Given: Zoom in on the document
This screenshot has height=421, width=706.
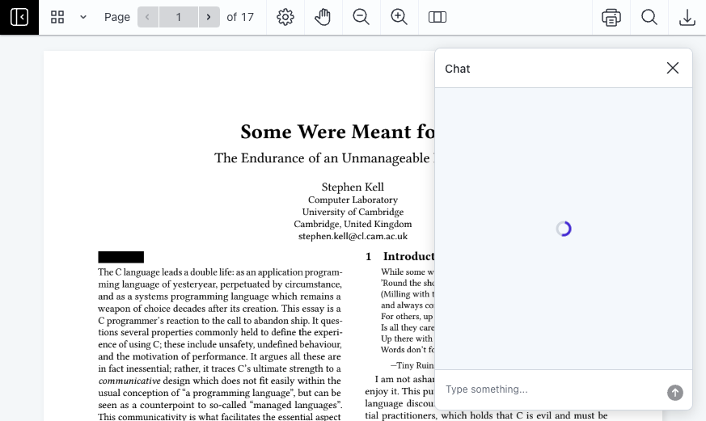Looking at the screenshot, I should [x=399, y=17].
